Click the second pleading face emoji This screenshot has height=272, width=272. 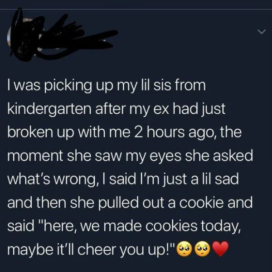pos(203,248)
